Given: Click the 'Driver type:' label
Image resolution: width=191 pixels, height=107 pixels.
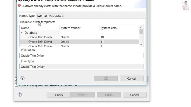Looking at the screenshot, I should [27, 61].
